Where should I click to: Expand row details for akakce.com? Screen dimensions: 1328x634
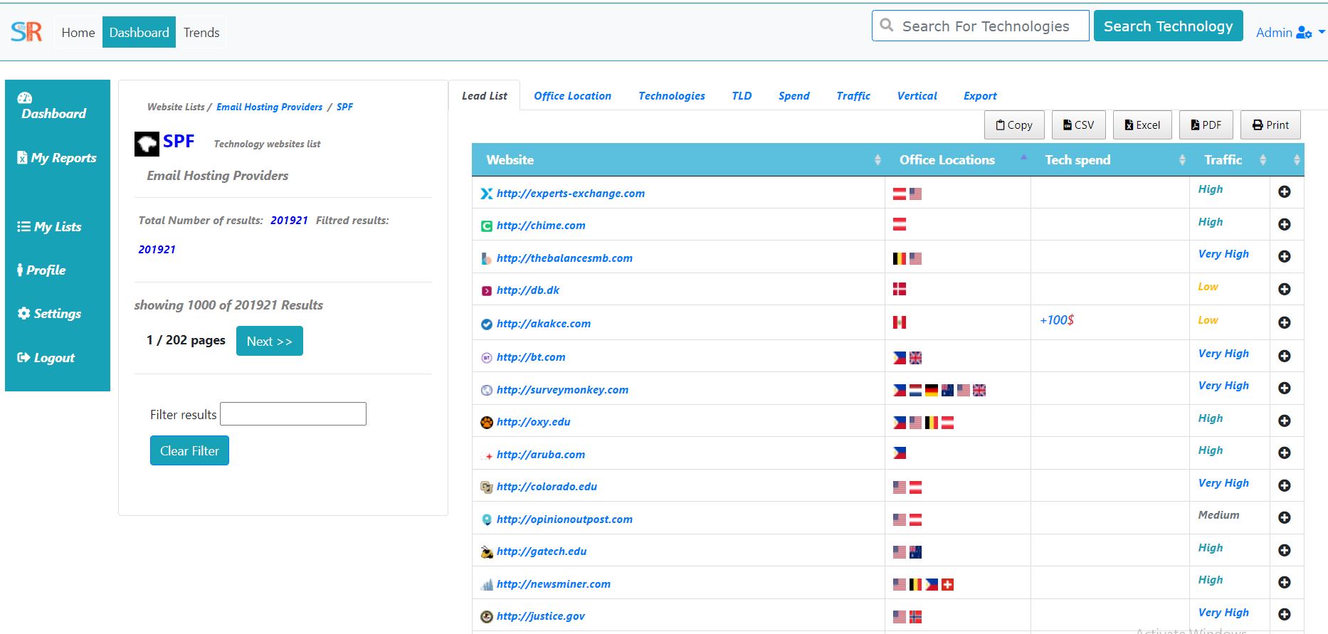coord(1285,322)
